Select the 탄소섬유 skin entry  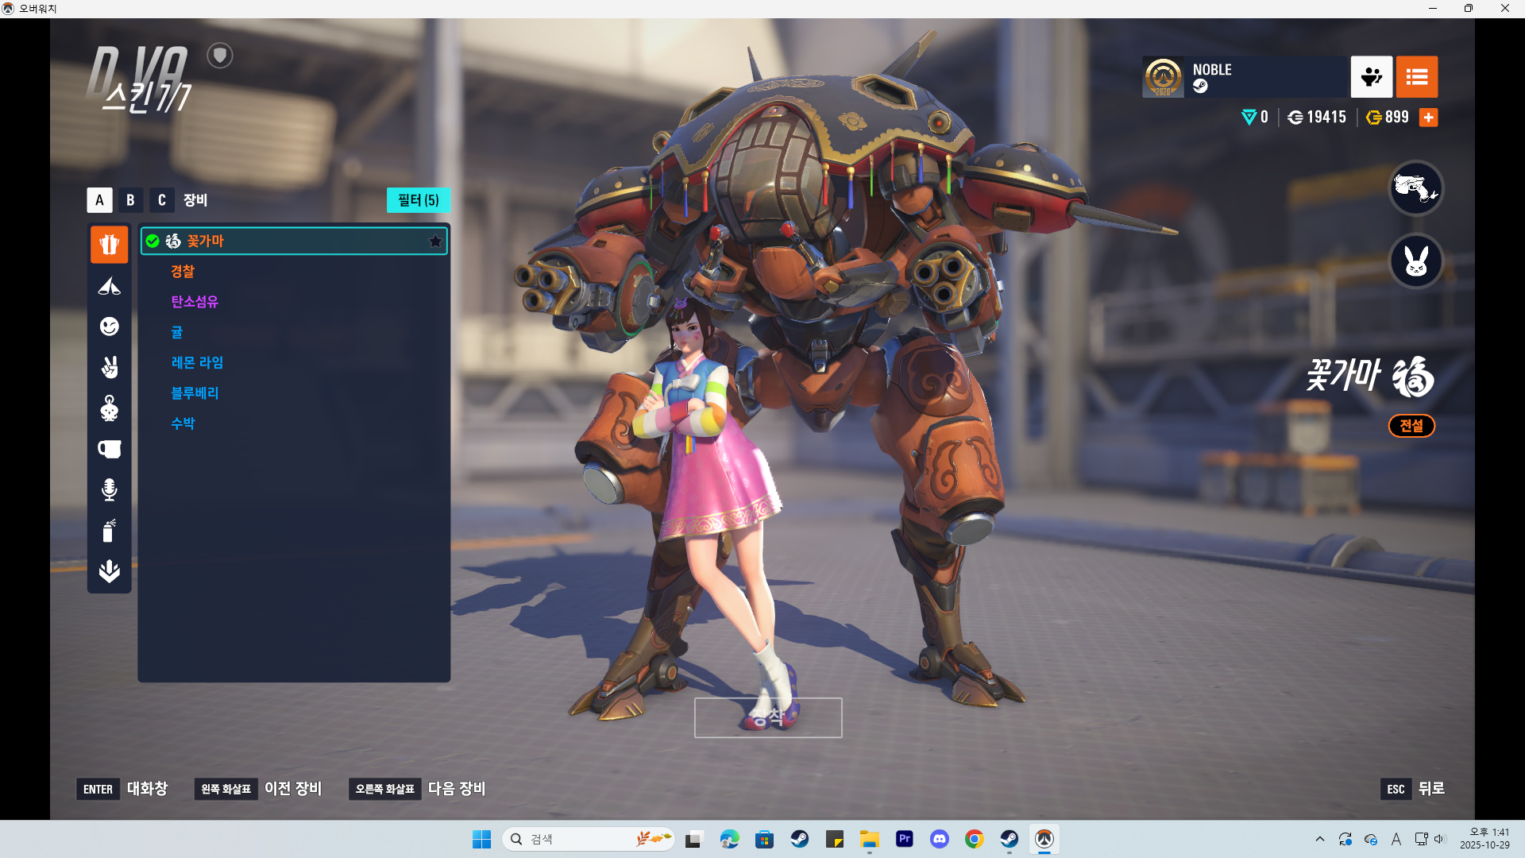pos(195,302)
